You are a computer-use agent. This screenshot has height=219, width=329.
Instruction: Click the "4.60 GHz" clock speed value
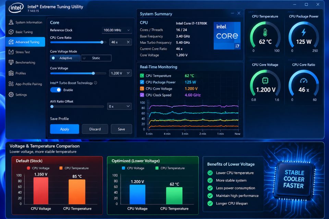click(193, 95)
